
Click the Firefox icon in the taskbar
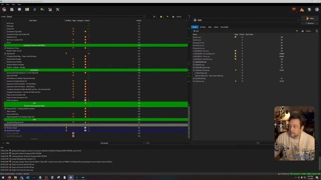coord(9,177)
